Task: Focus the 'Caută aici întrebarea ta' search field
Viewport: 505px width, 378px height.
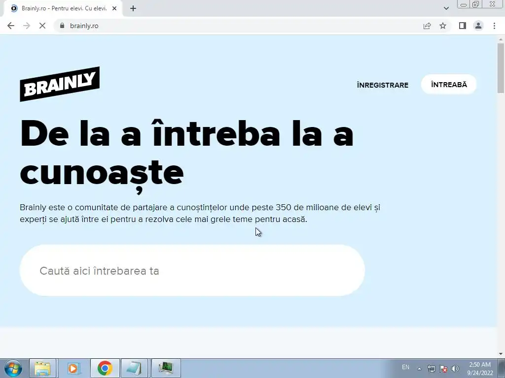Action: 192,271
